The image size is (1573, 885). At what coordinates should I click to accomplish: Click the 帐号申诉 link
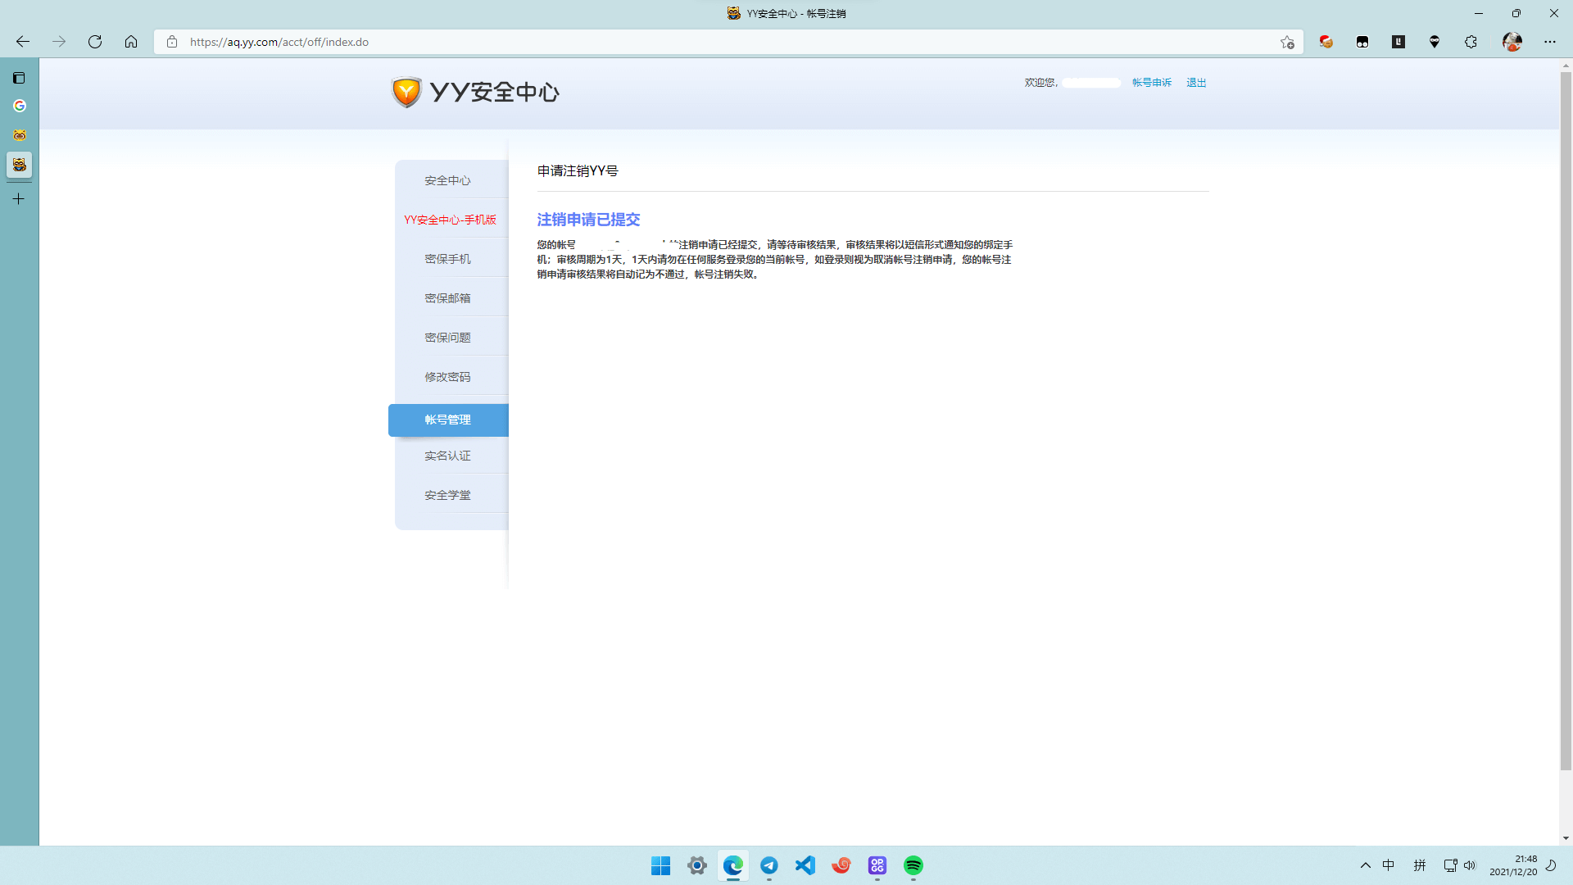[1151, 83]
